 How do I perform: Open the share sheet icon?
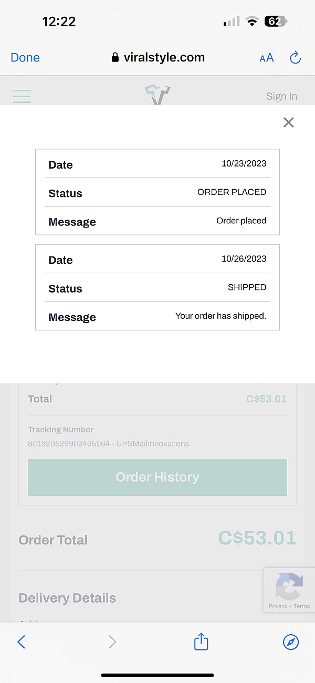click(201, 641)
